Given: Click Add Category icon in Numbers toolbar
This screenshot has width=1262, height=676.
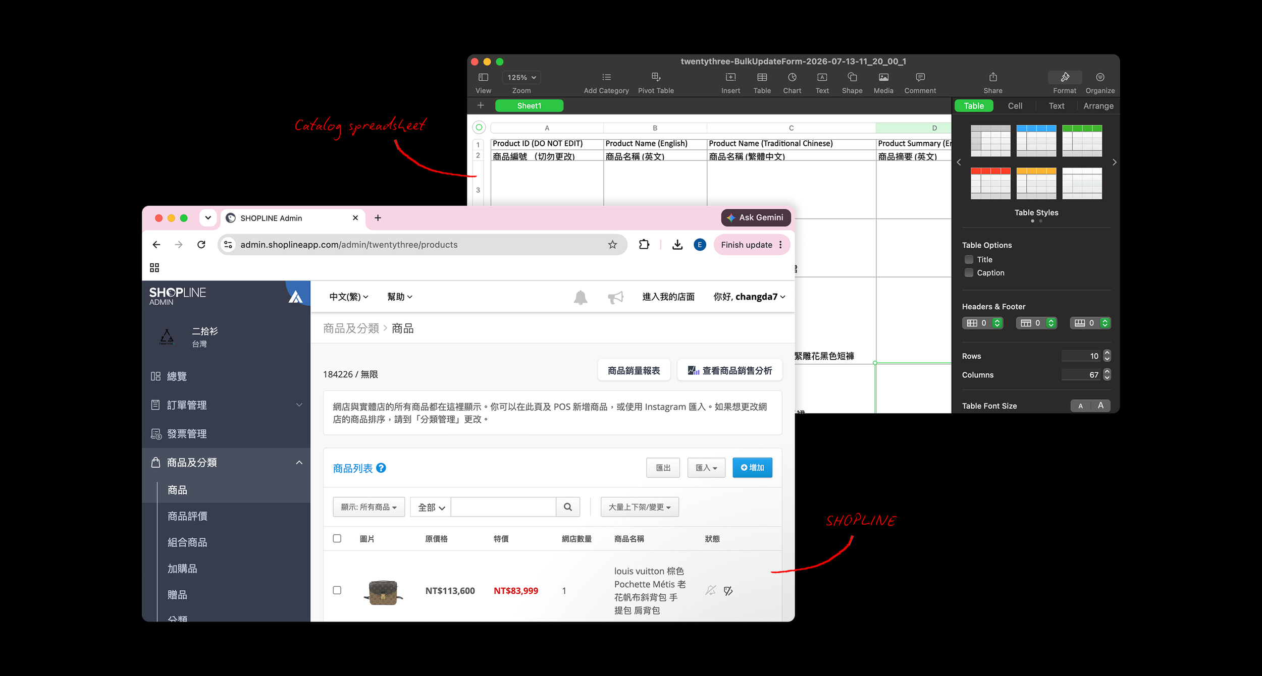Looking at the screenshot, I should 606,77.
